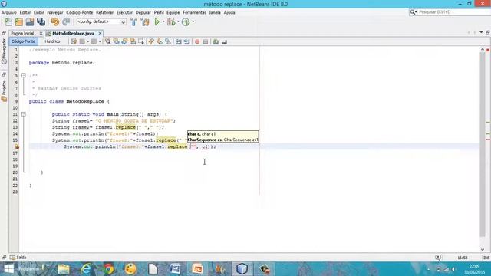491x276 pixels.
Task: Open the Arquivo menu
Action: (x=8, y=12)
